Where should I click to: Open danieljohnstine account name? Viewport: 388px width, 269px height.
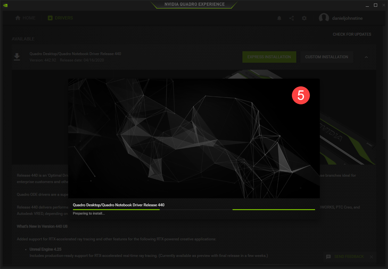click(x=348, y=18)
